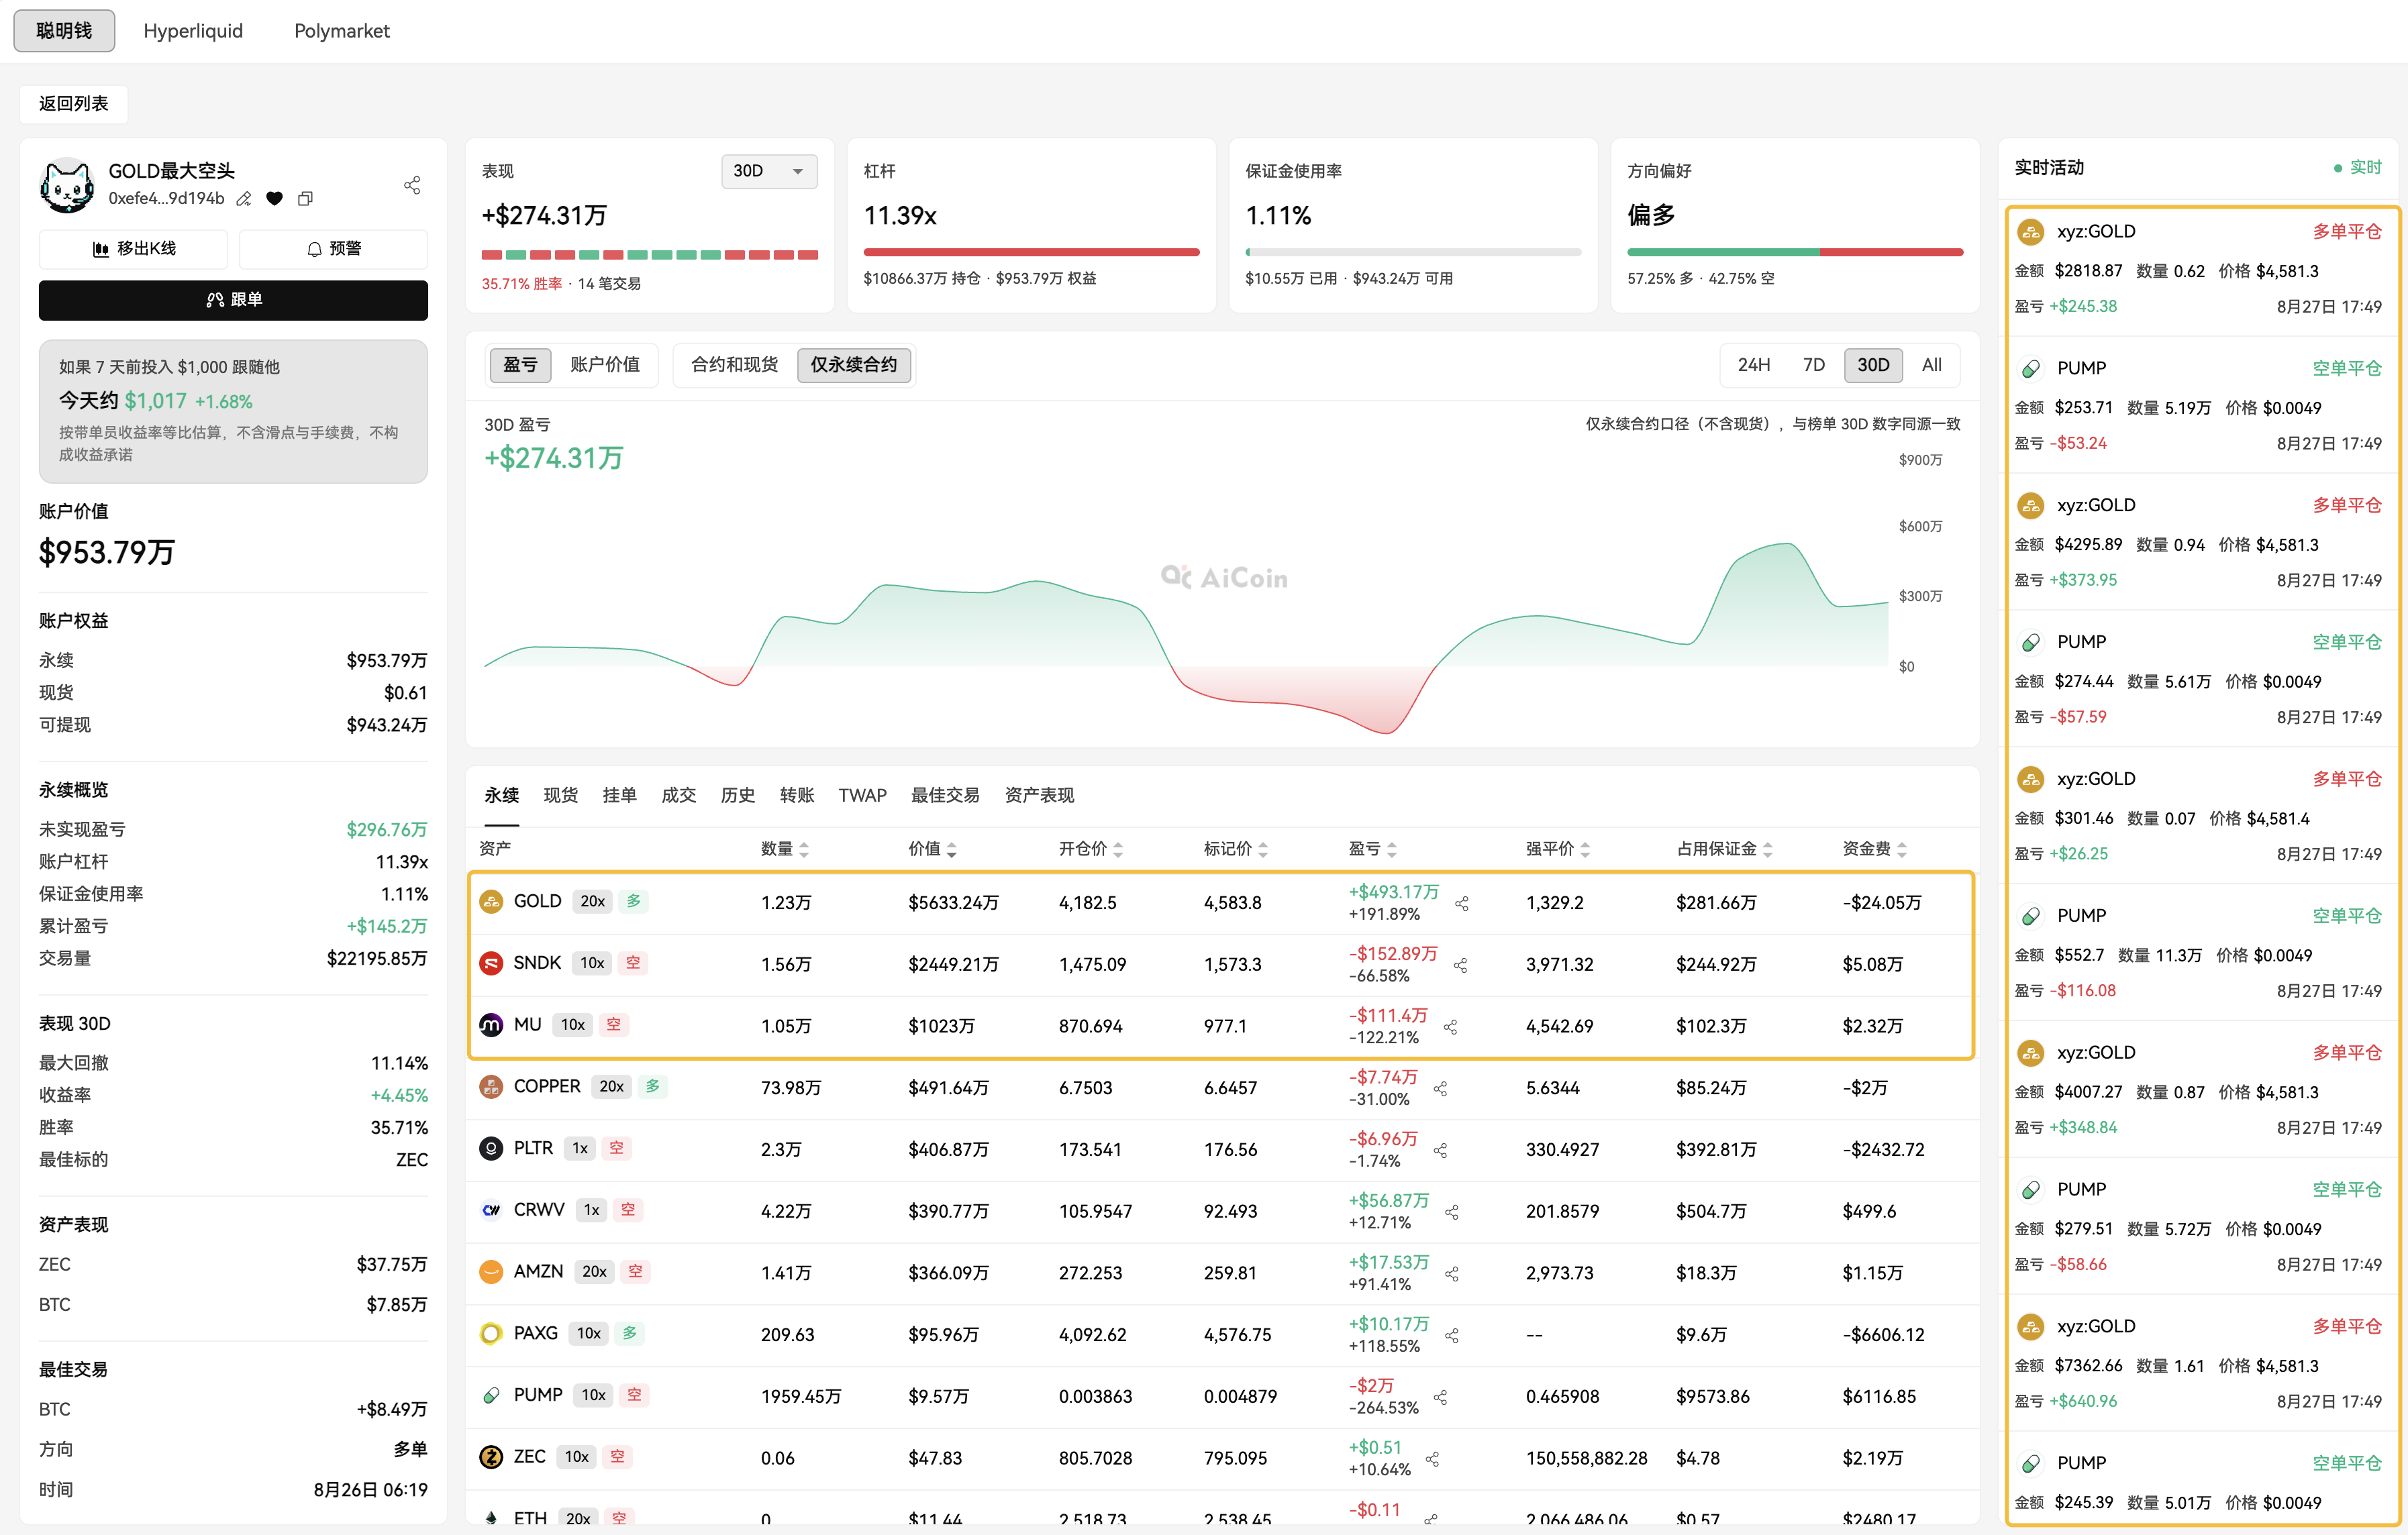Switch chart to 账户价值 view

[605, 365]
